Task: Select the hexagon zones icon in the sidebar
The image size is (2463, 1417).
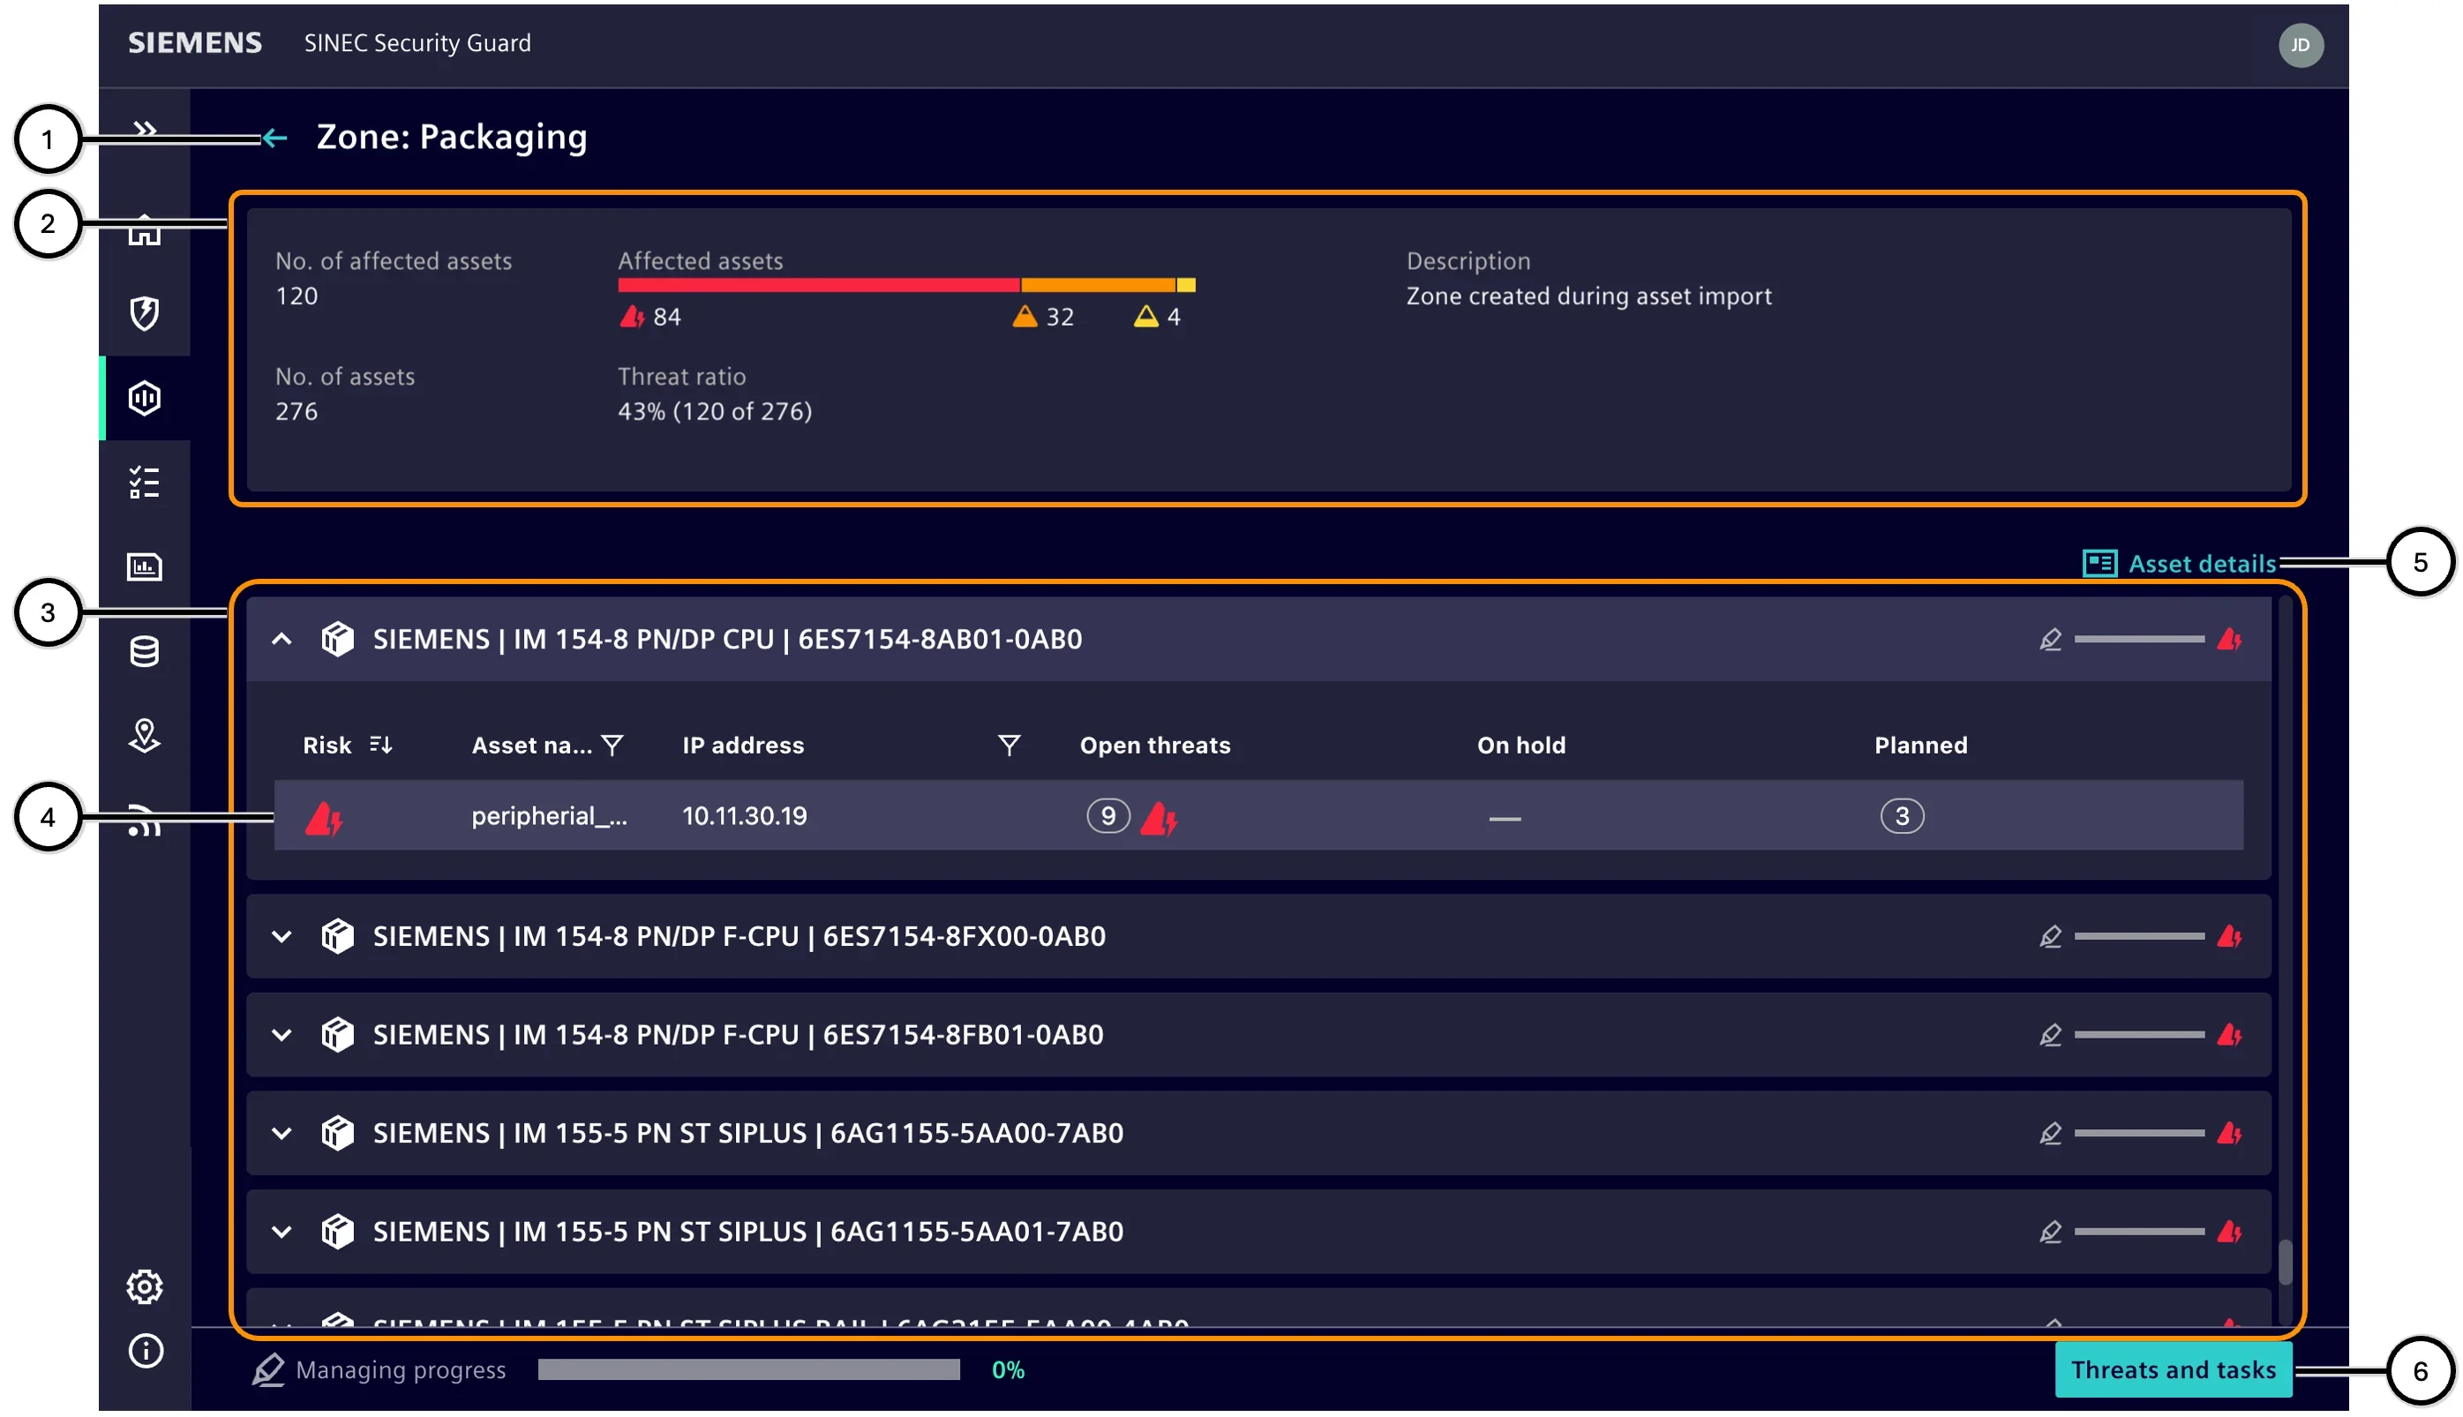Action: 144,398
